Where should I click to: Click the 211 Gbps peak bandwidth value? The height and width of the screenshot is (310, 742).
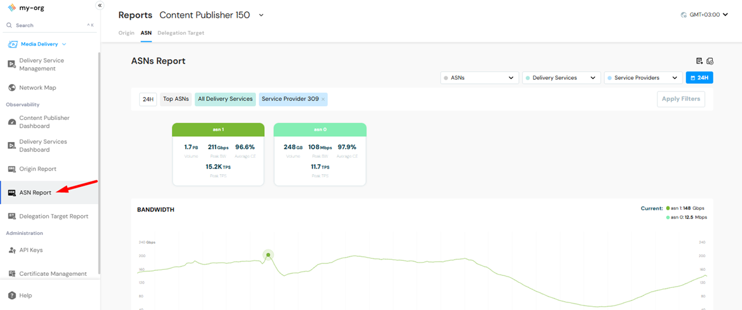[x=217, y=147]
